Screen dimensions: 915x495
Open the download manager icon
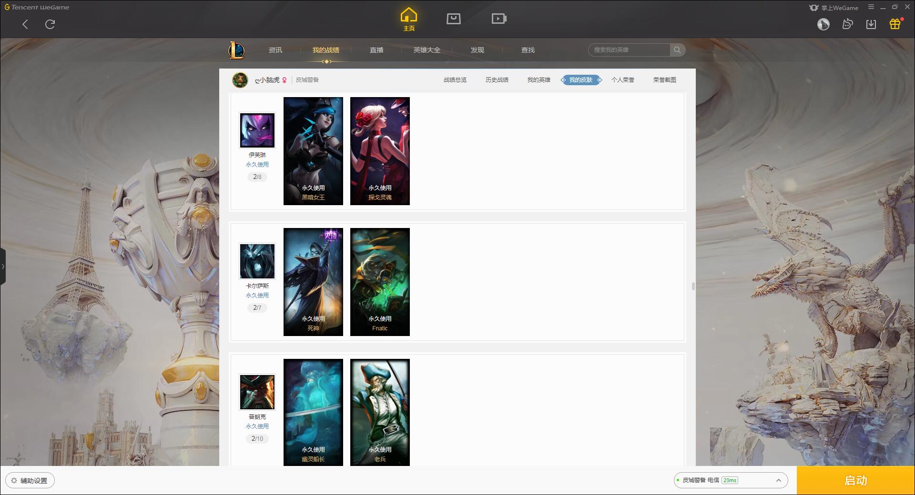[x=871, y=24]
